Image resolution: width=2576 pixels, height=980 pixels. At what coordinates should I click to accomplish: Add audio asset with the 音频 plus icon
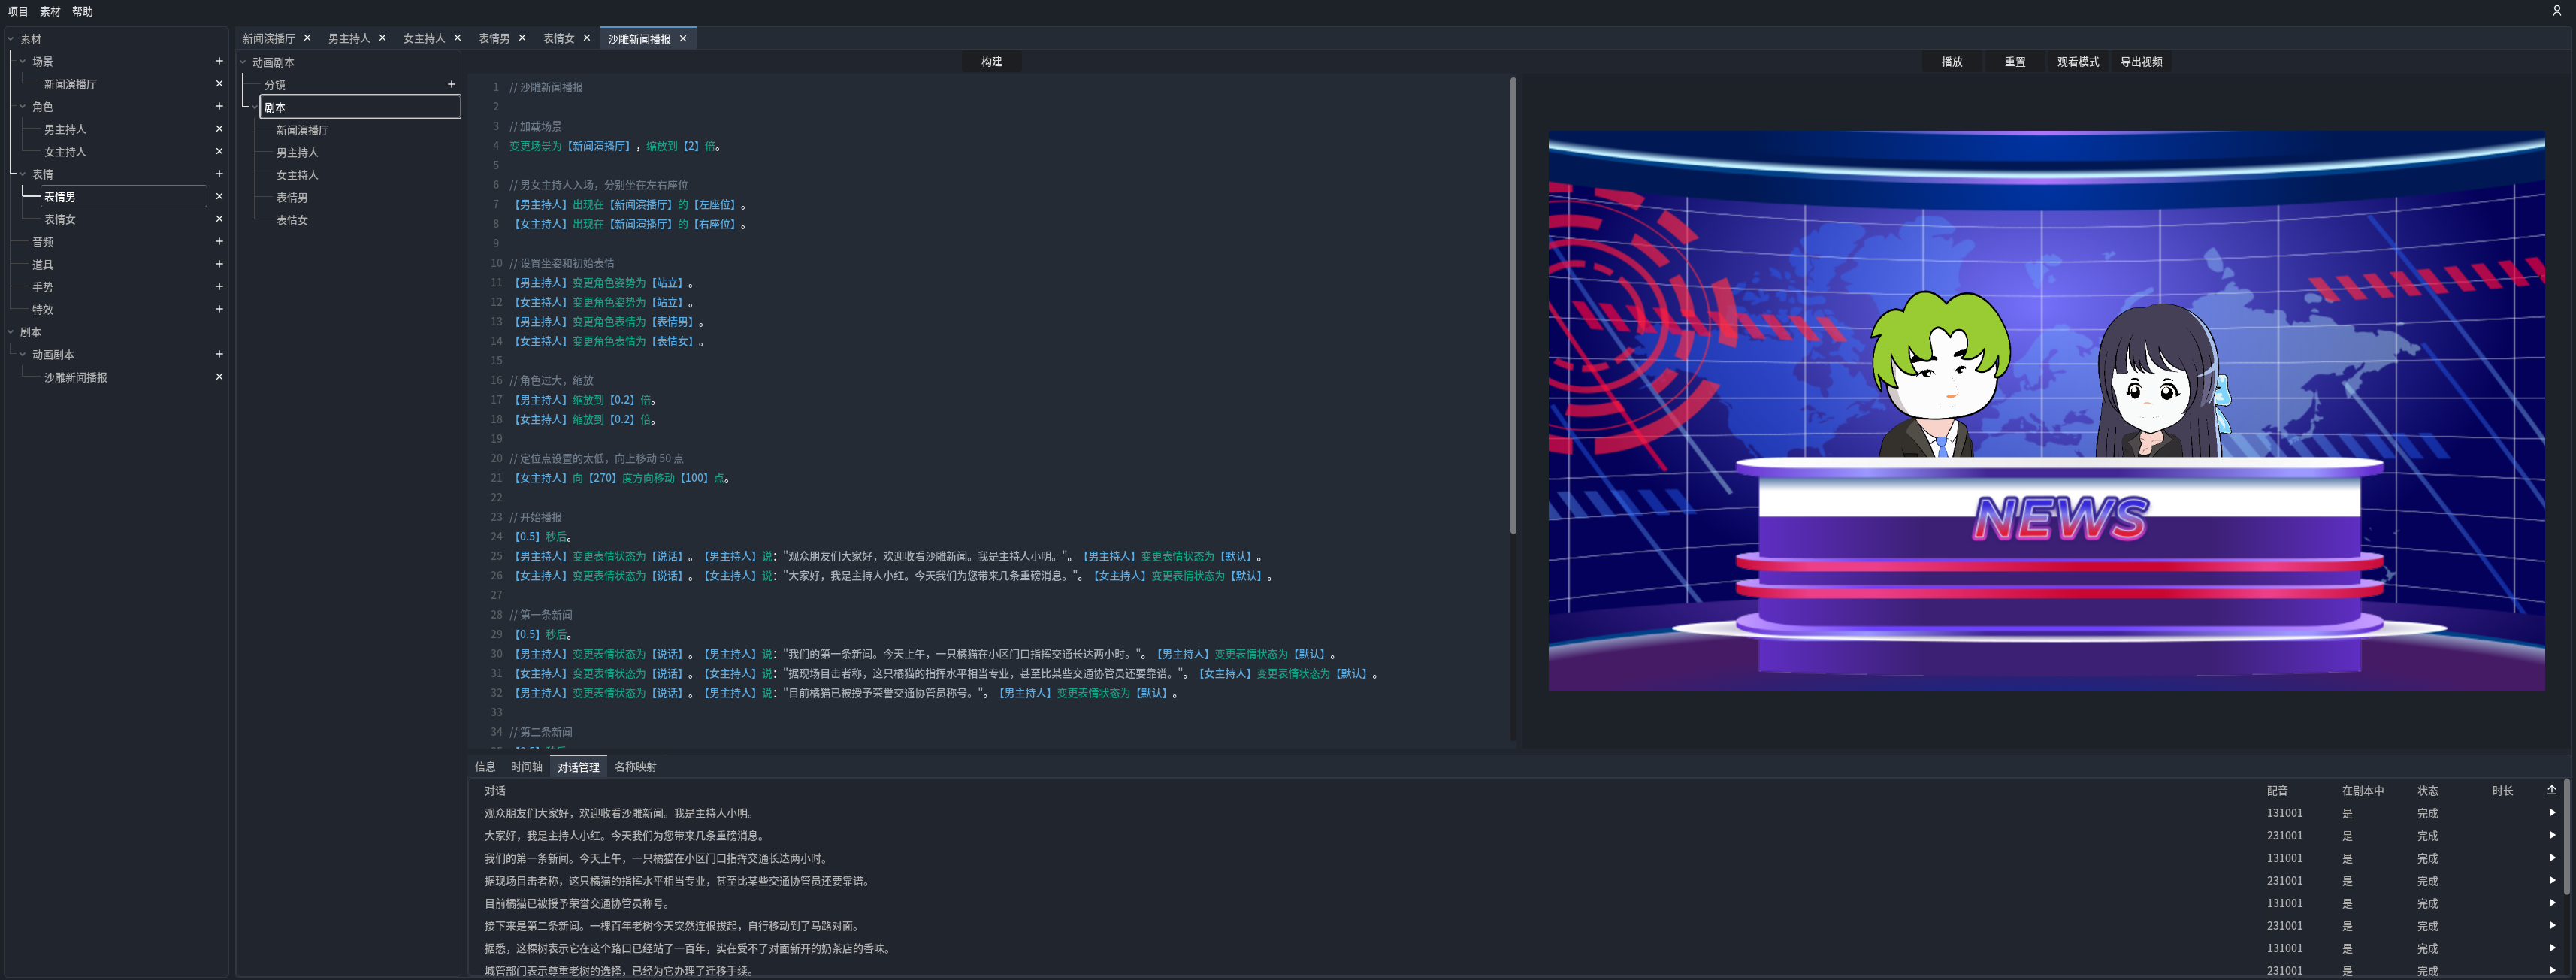pos(219,241)
